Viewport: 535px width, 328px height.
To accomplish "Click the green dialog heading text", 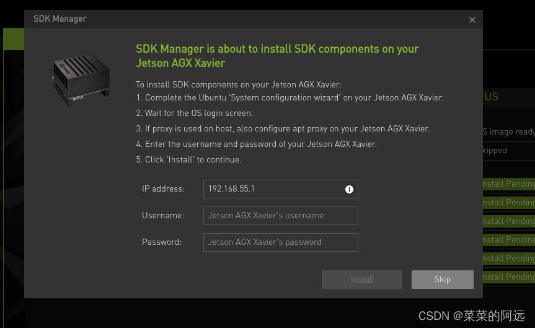I will [x=277, y=56].
